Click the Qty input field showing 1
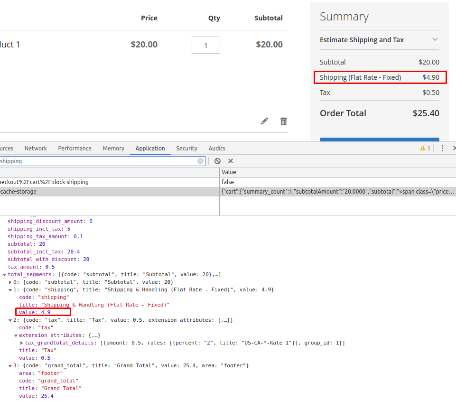Image resolution: width=456 pixels, height=401 pixels. click(205, 45)
